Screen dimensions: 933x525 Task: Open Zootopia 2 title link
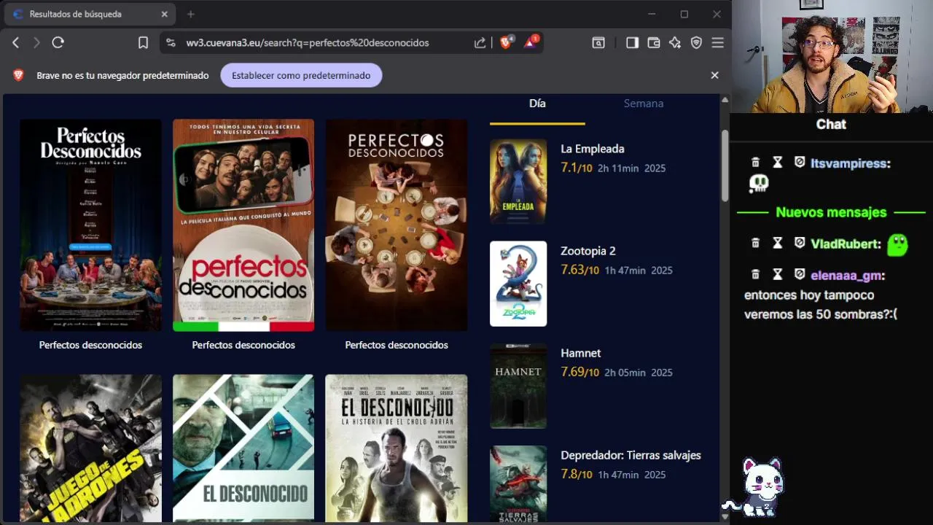pyautogui.click(x=588, y=251)
